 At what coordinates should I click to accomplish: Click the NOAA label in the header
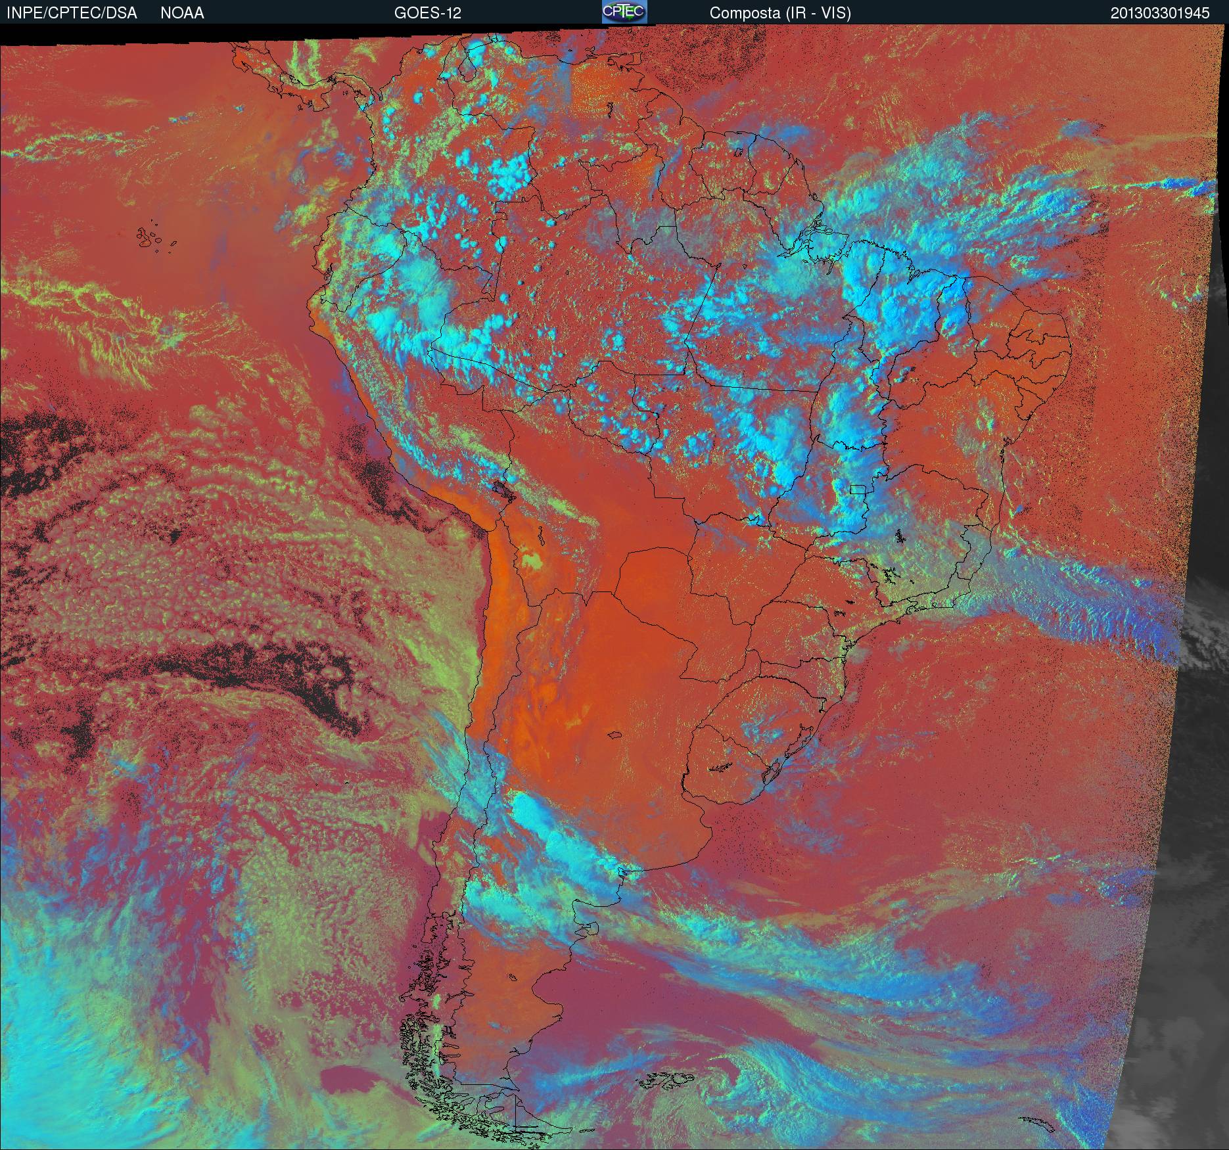[x=182, y=13]
